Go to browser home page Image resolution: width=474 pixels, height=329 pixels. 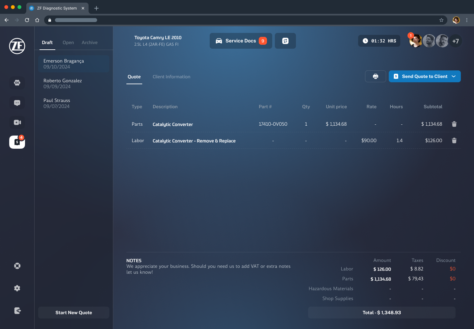[x=37, y=20]
